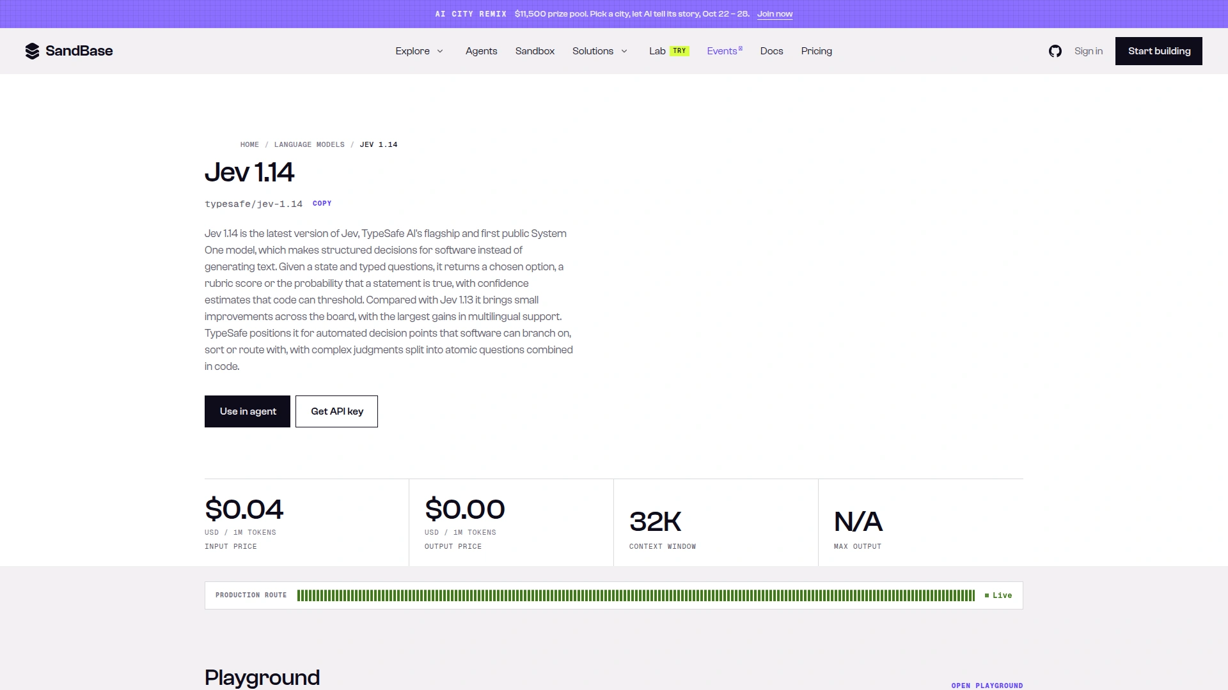Select the $0.00 output price value
1228x690 pixels.
465,509
